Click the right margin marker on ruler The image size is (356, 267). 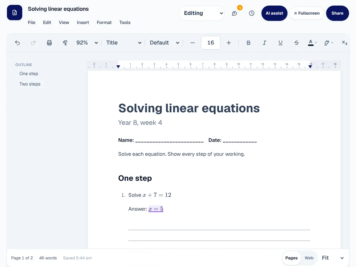click(x=310, y=66)
